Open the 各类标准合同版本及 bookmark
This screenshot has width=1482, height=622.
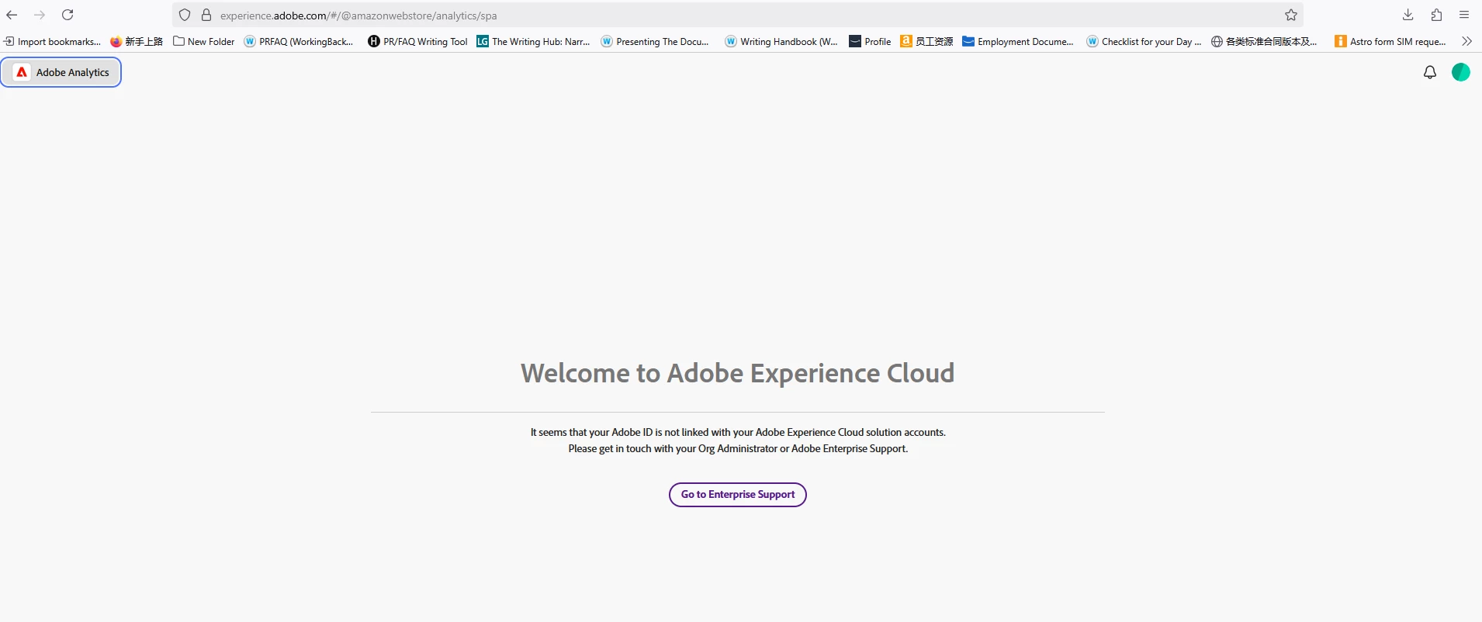point(1264,42)
